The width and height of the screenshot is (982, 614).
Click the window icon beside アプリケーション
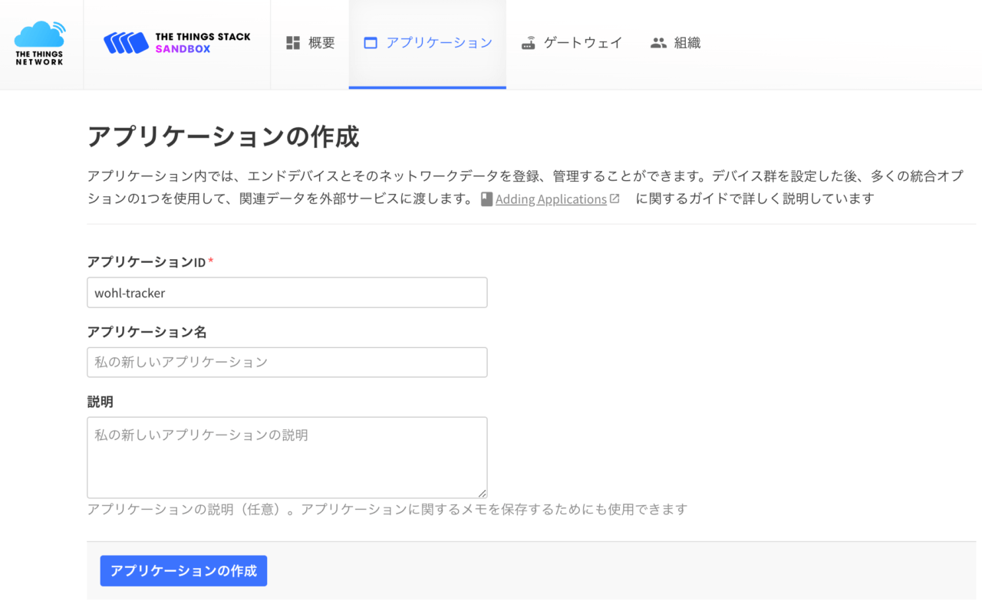[x=371, y=43]
